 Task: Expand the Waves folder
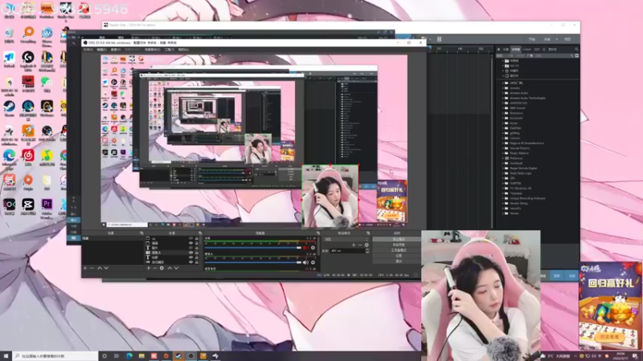pos(503,213)
